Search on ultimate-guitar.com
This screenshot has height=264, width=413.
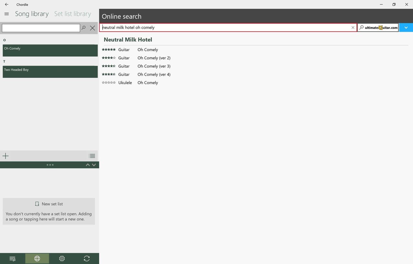(378, 28)
